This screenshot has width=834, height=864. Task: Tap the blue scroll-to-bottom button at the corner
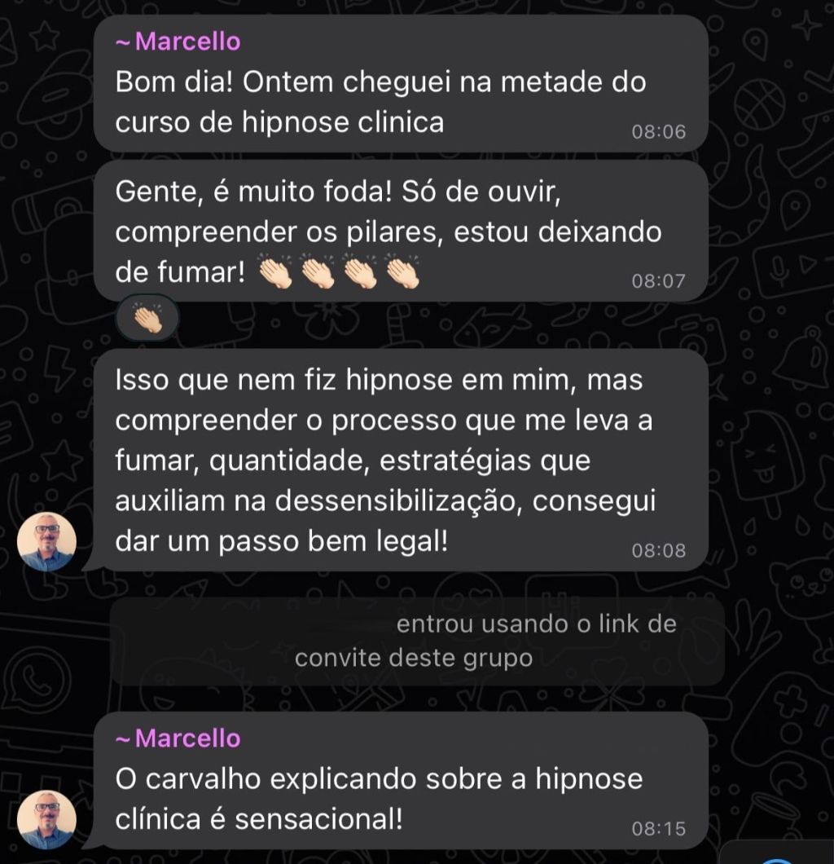point(776,859)
